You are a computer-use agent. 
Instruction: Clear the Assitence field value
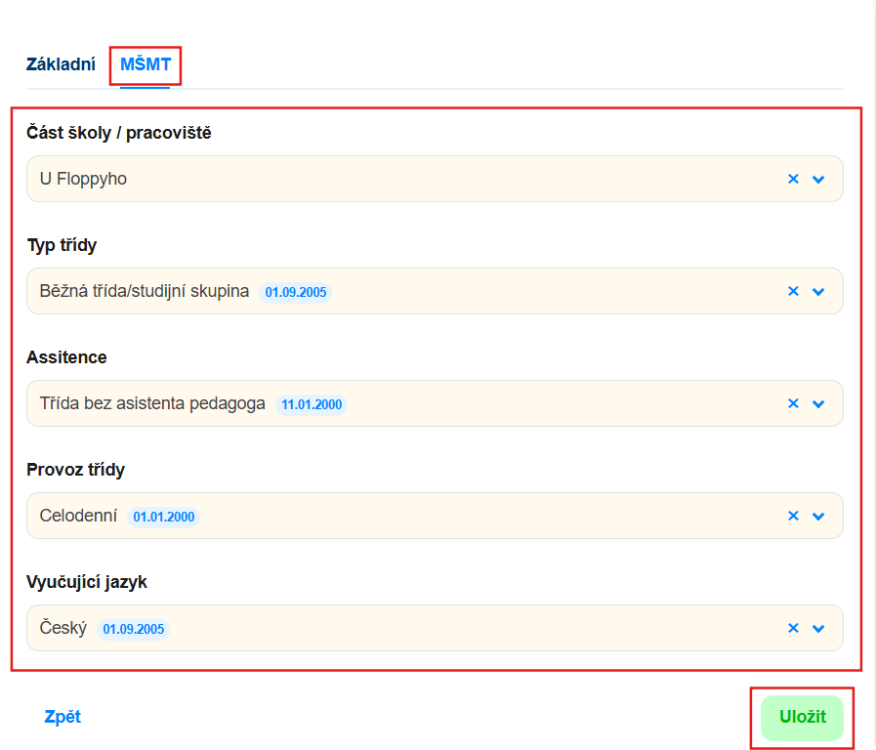coord(793,403)
